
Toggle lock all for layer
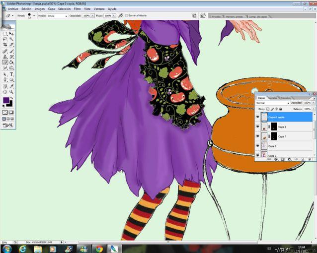[x=280, y=109]
